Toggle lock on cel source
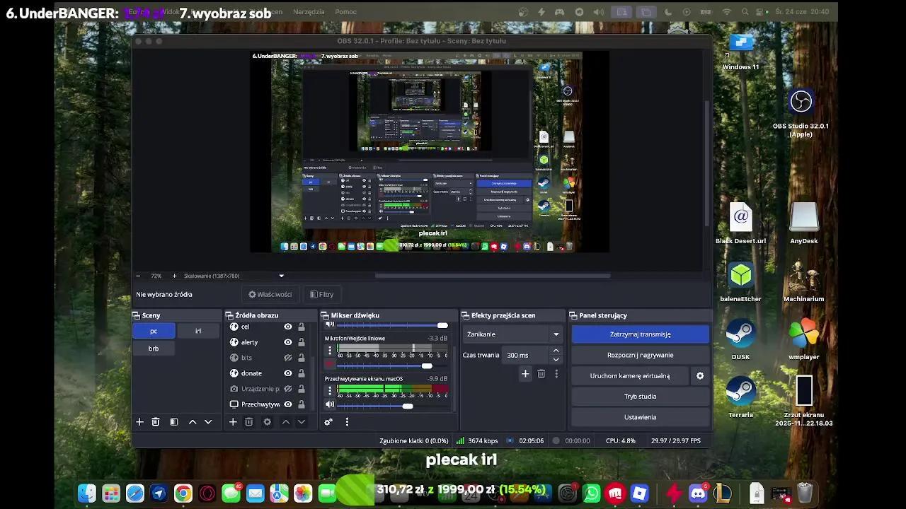906x509 pixels. point(302,327)
